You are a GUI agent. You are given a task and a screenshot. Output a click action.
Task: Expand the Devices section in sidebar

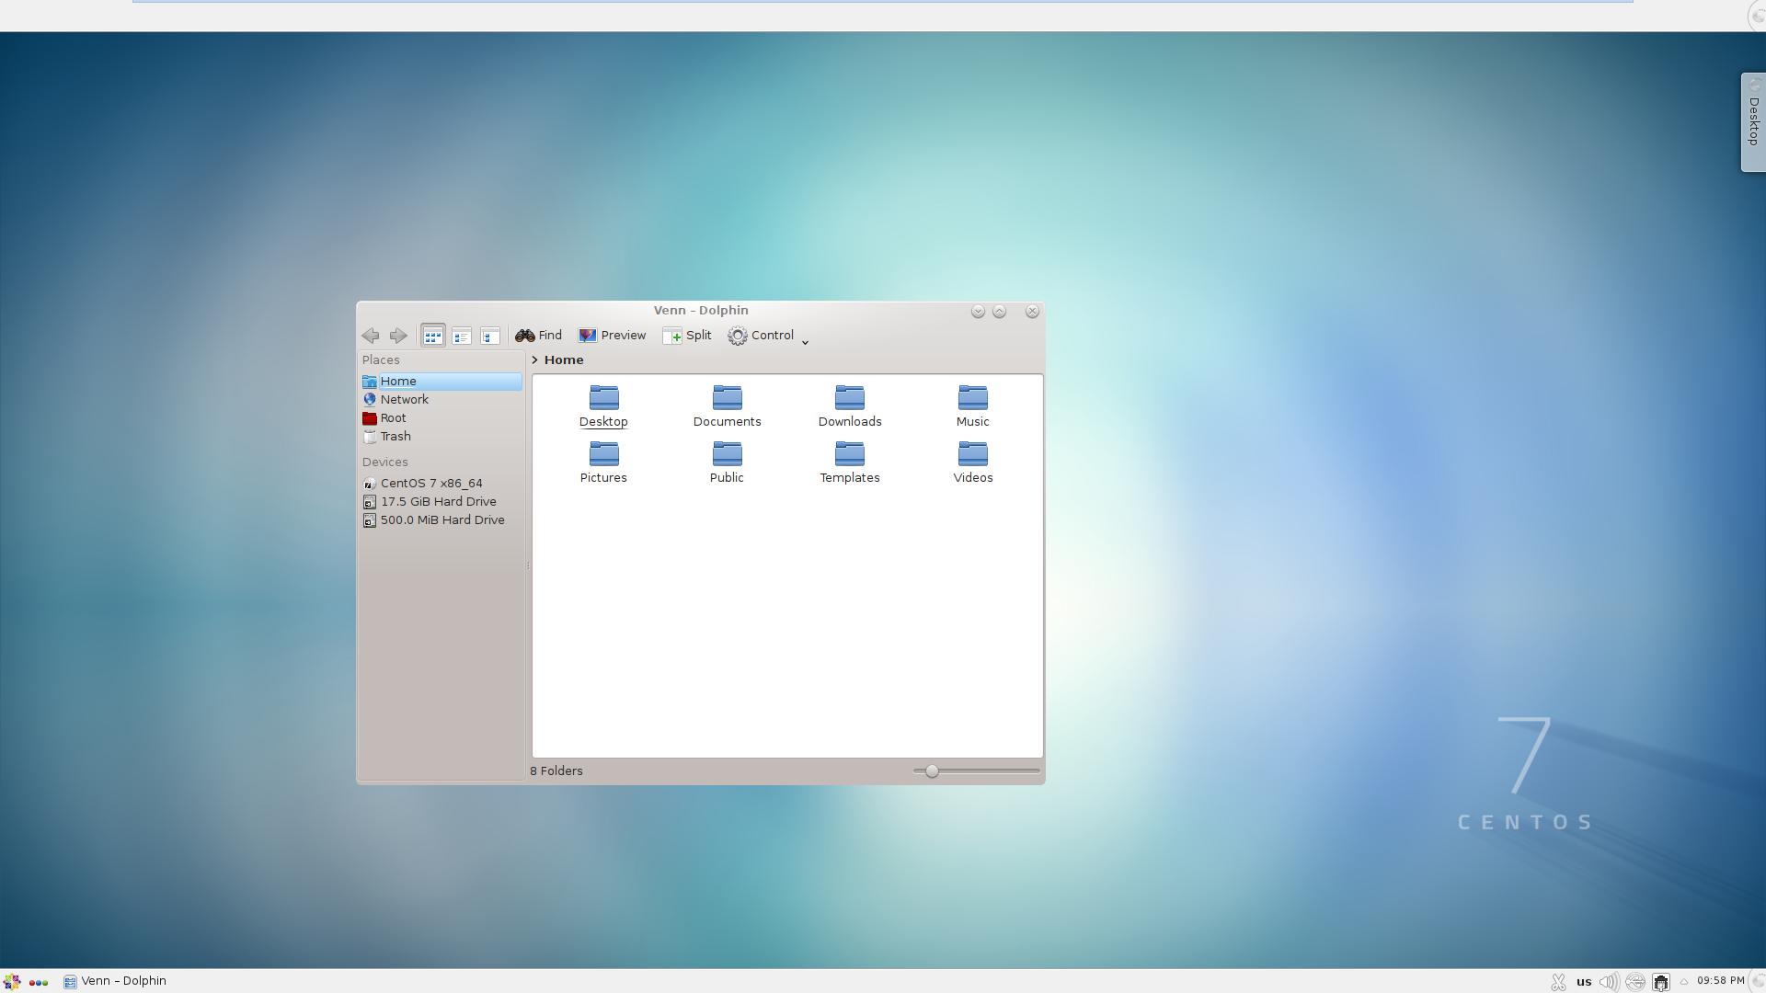pyautogui.click(x=384, y=462)
